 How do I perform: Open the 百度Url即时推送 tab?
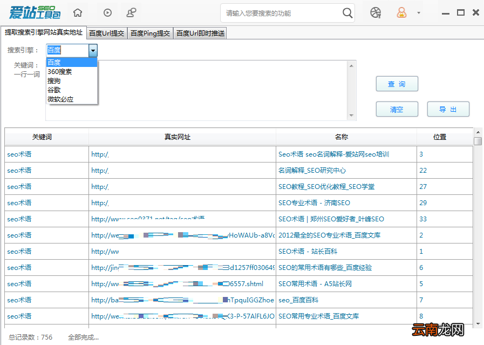point(200,33)
